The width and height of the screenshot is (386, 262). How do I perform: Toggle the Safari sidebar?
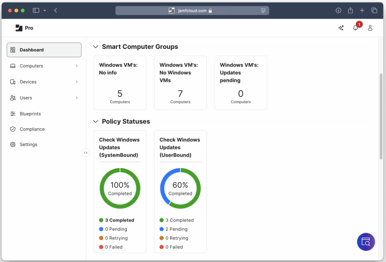pyautogui.click(x=36, y=11)
